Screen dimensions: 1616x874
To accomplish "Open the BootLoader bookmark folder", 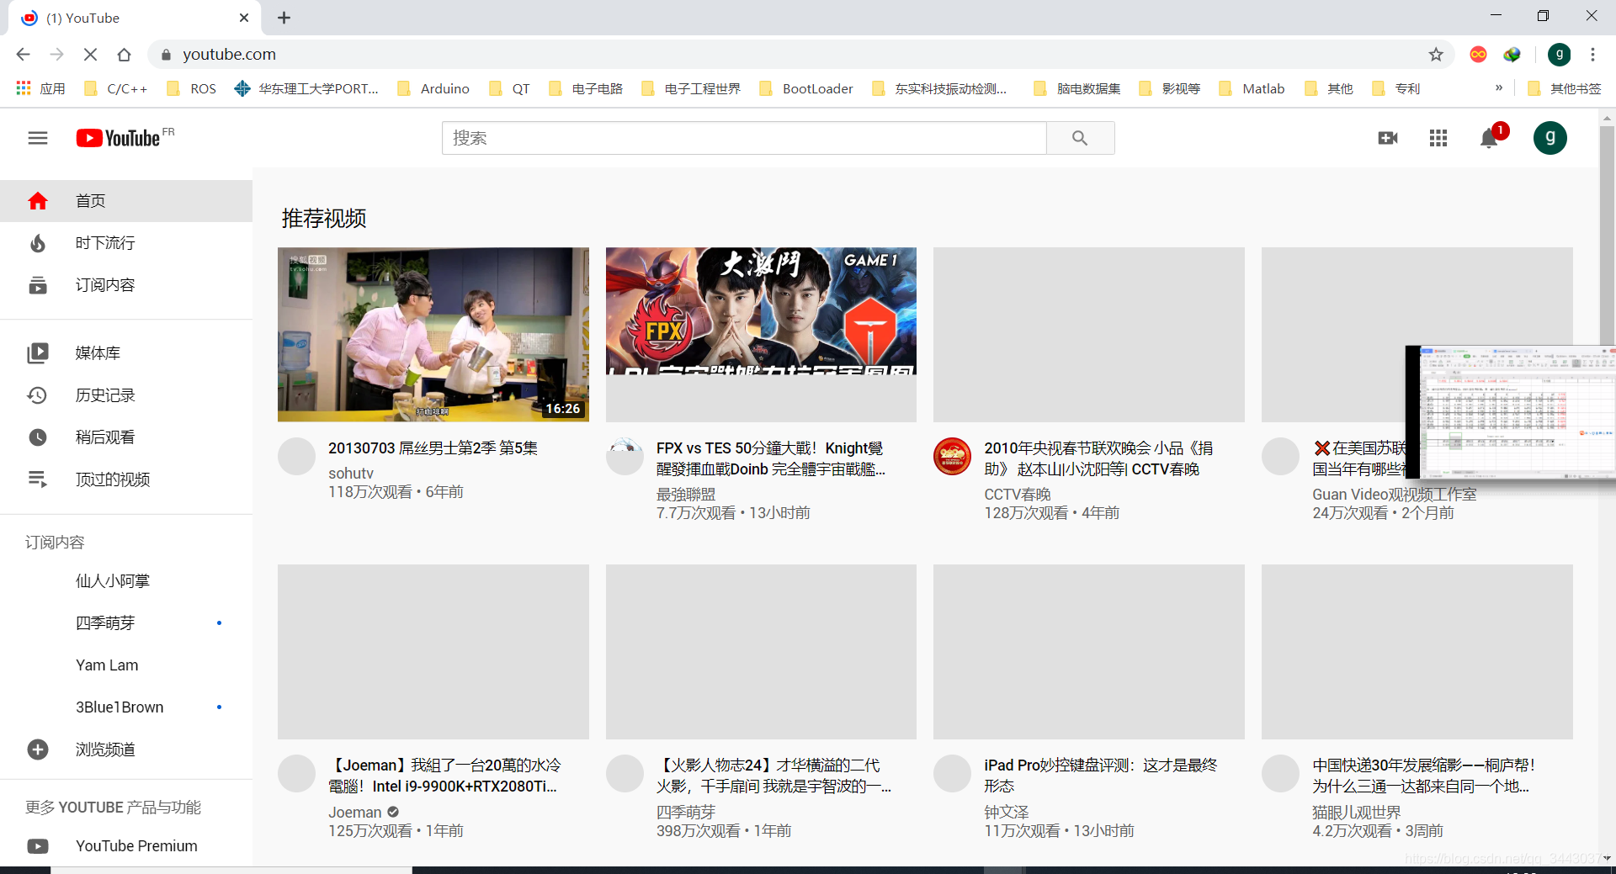I will (806, 88).
